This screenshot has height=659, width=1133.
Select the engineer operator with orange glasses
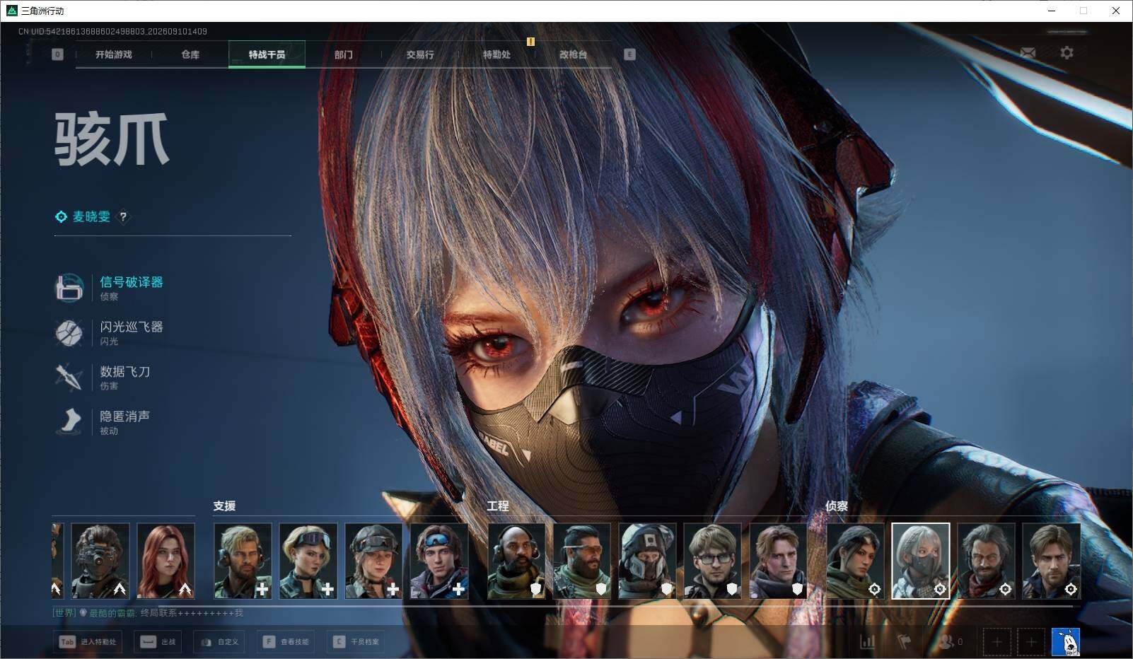pos(581,561)
